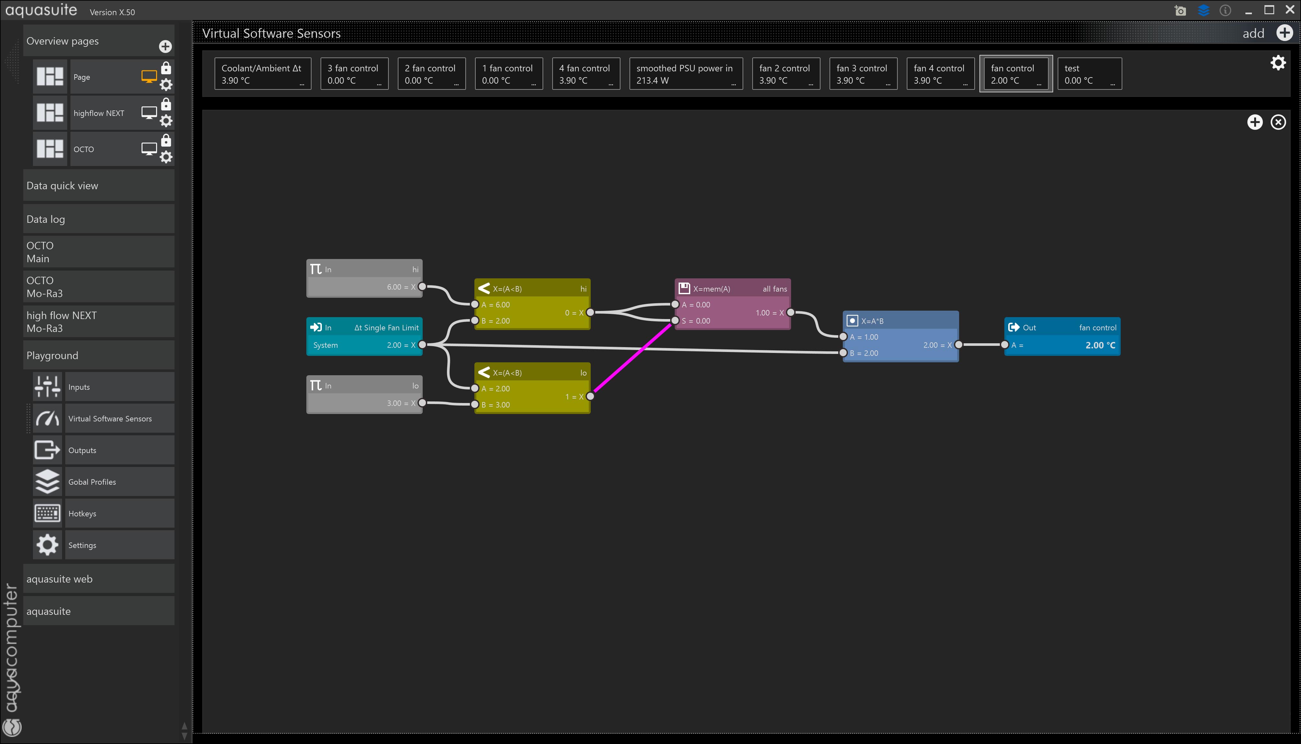Collapse the Playground section

[99, 355]
